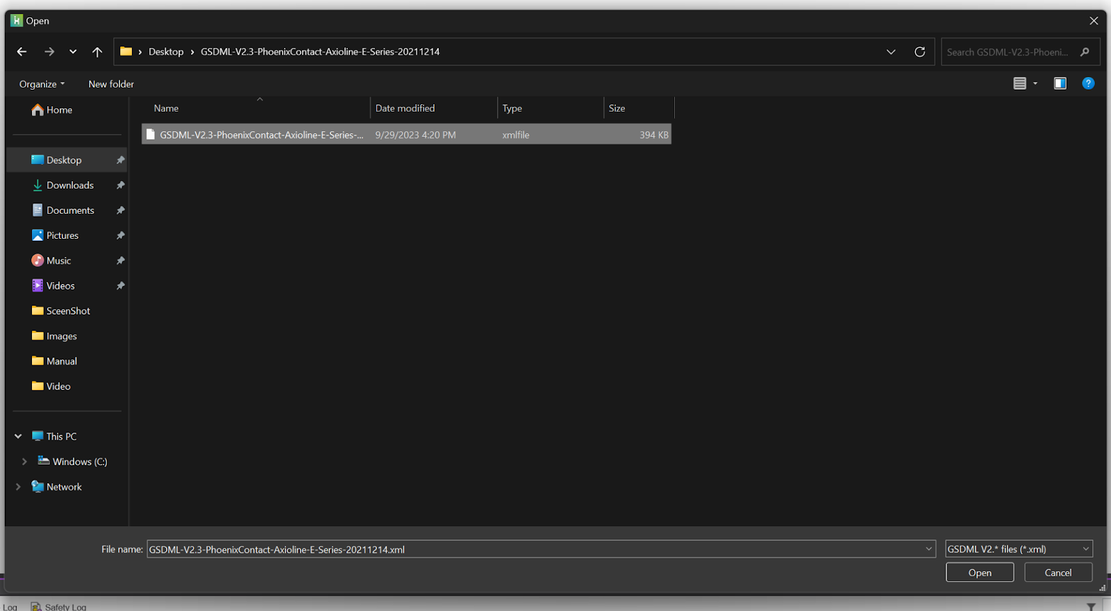Expand the Windows (C:) drive node
The width and height of the screenshot is (1111, 611).
pos(24,462)
